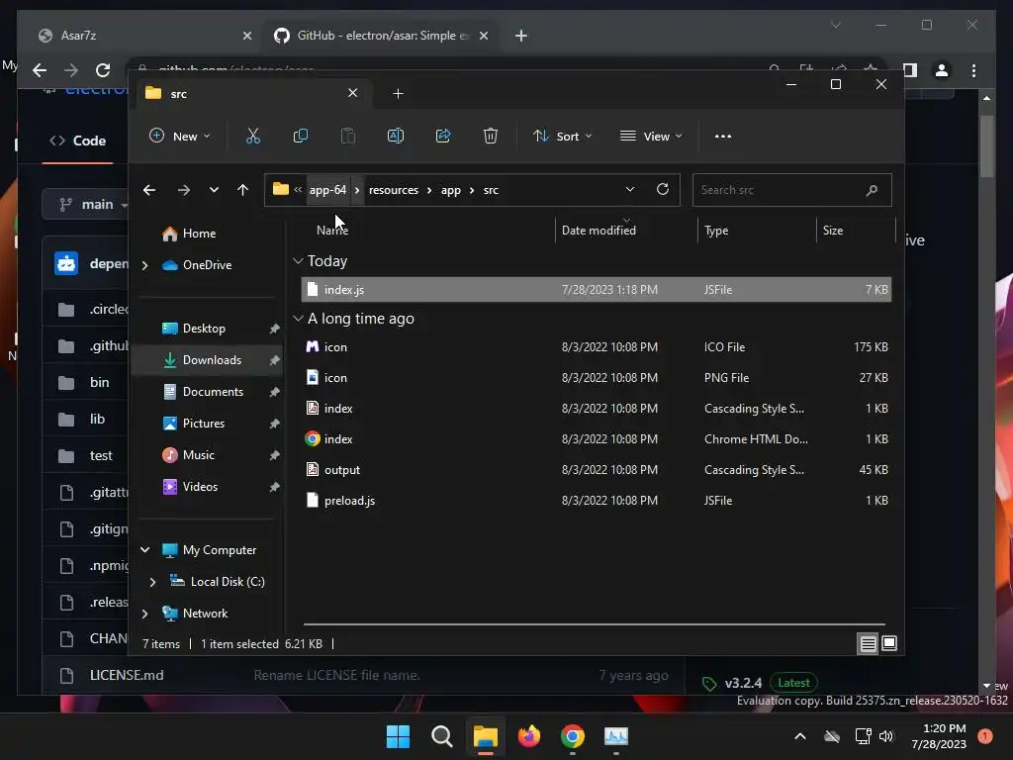The image size is (1013, 760).
Task: Launch Firefox from taskbar
Action: (x=529, y=736)
